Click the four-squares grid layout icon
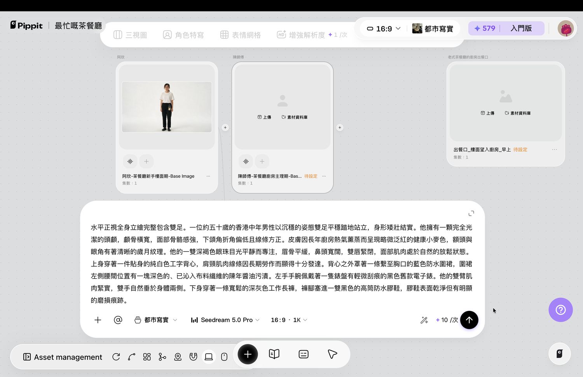Screen dimensions: 583x377 tap(147, 357)
